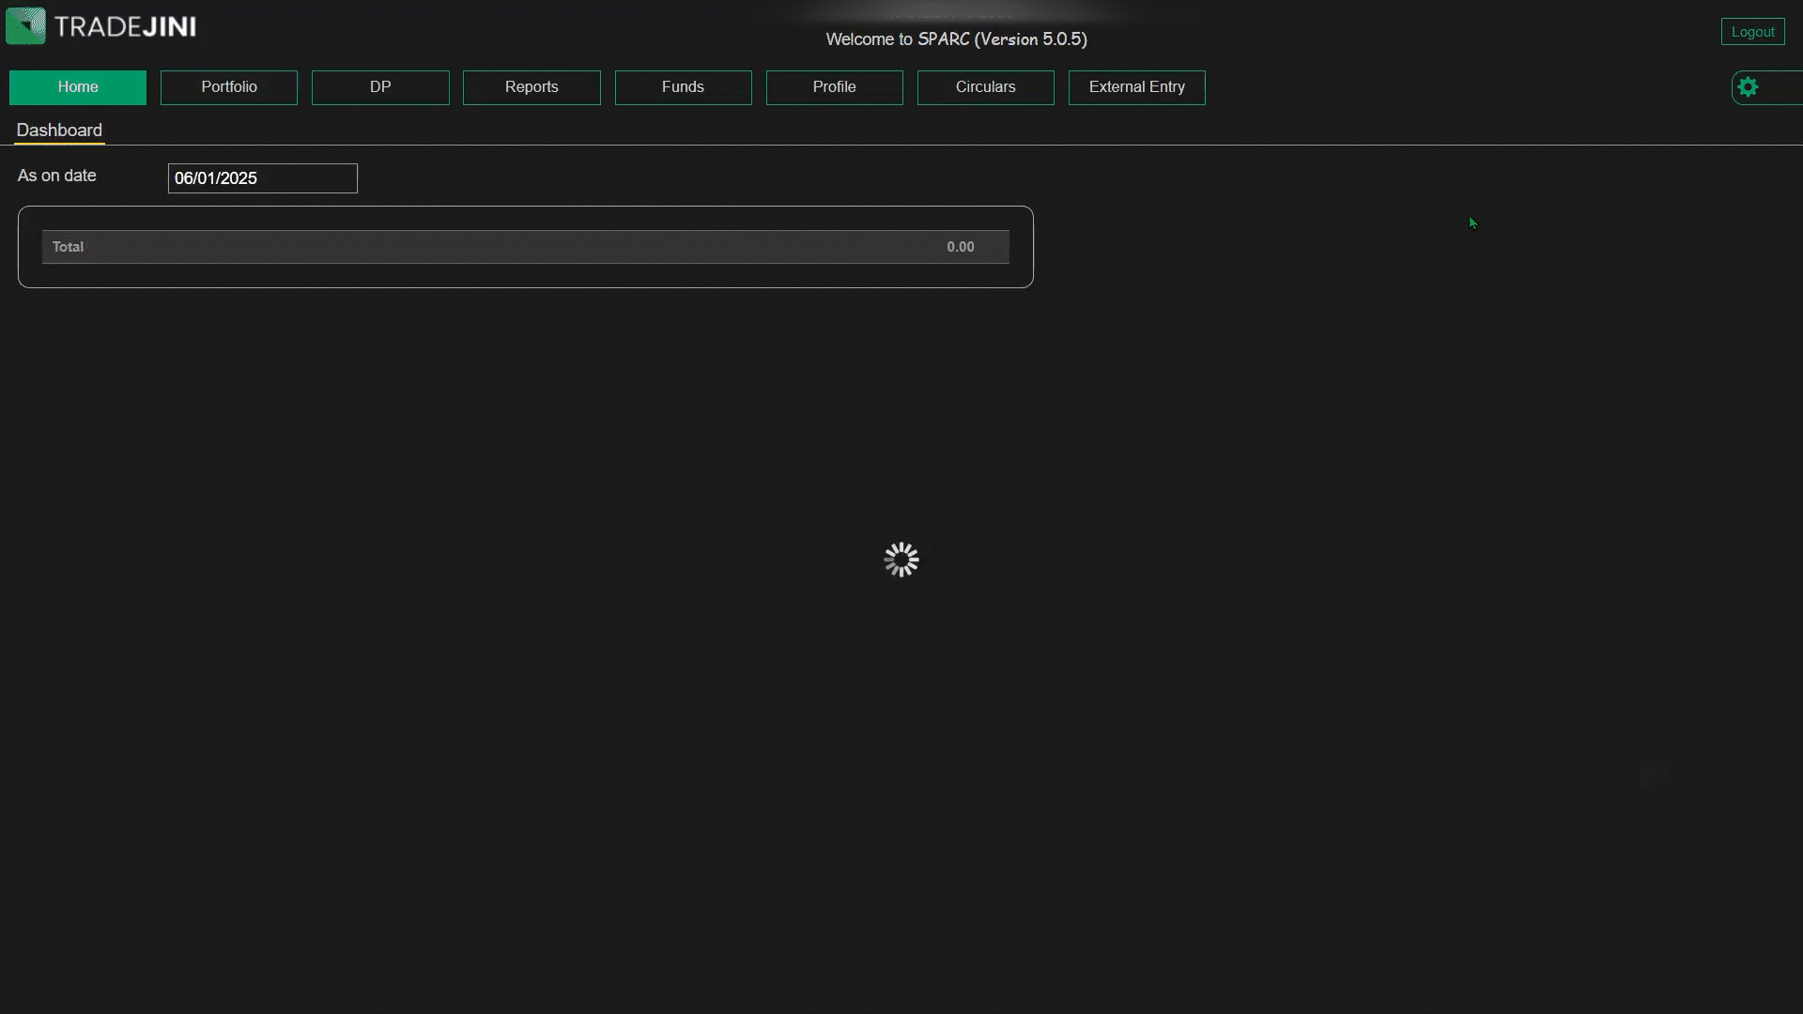Open the Profile menu

[x=834, y=87]
